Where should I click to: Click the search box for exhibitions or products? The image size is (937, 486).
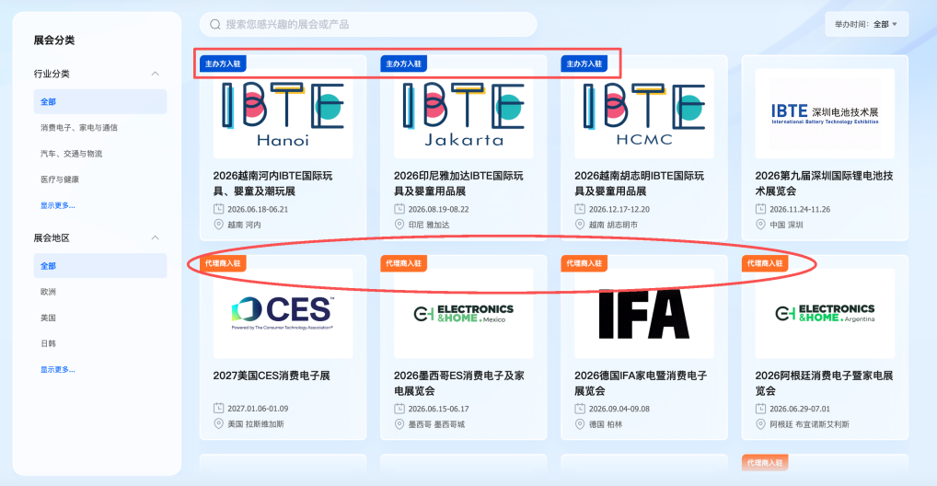pyautogui.click(x=368, y=25)
